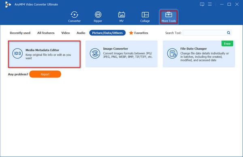Viewport: 243px width, 157px height.
Task: Launch the Image Converter tool icon
Action: click(x=95, y=53)
